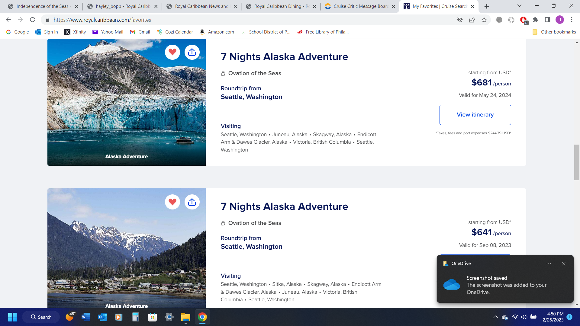580x326 pixels.
Task: Bookmark this page with star icon
Action: (484, 20)
